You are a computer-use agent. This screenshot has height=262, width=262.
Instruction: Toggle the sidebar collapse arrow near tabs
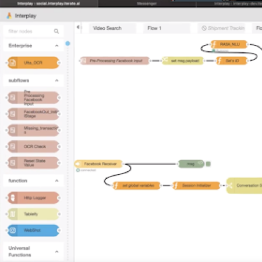pos(78,27)
